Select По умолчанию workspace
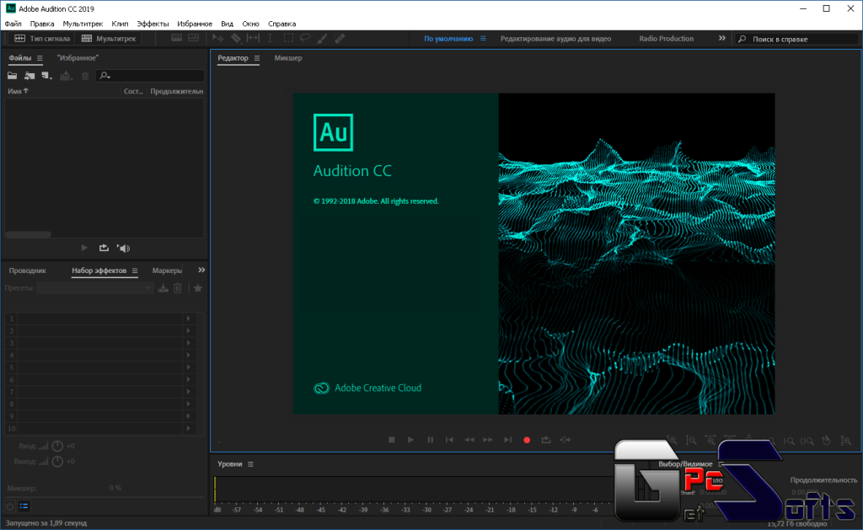863x530 pixels. coord(448,39)
